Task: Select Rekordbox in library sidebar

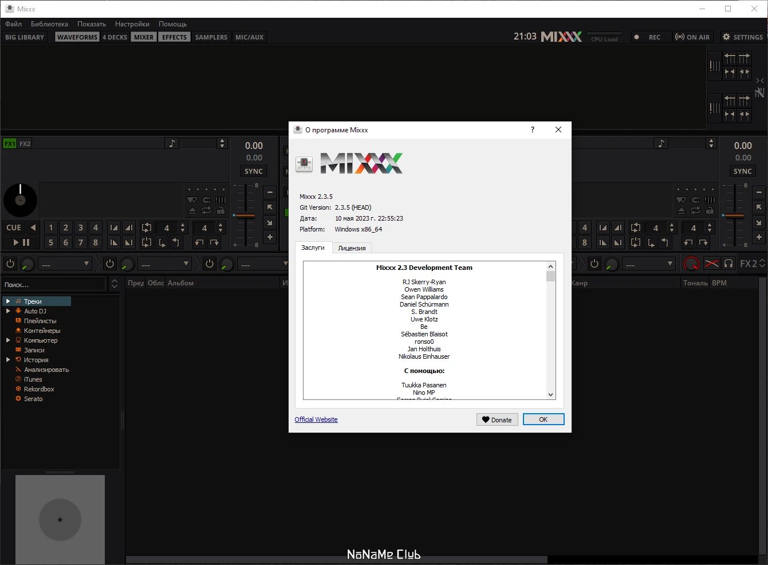Action: [39, 389]
